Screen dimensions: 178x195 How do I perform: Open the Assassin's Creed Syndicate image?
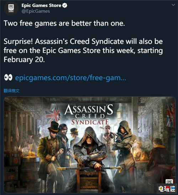point(90,145)
